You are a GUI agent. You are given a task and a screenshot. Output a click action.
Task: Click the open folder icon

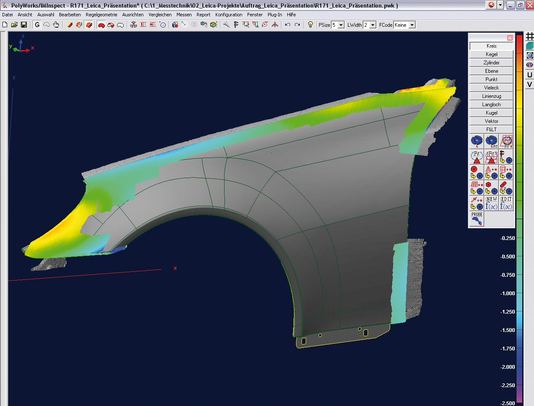tap(14, 25)
